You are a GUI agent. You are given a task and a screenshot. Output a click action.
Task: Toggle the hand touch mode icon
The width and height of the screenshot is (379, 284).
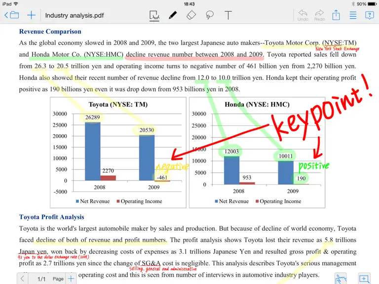click(341, 279)
